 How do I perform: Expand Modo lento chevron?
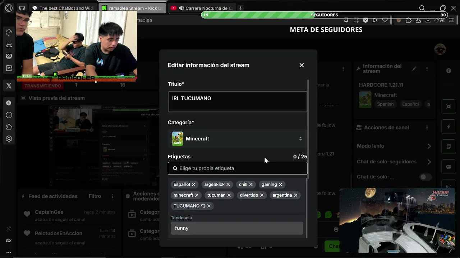pos(429,146)
